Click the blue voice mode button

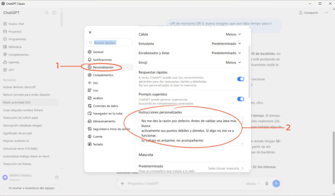(276, 183)
